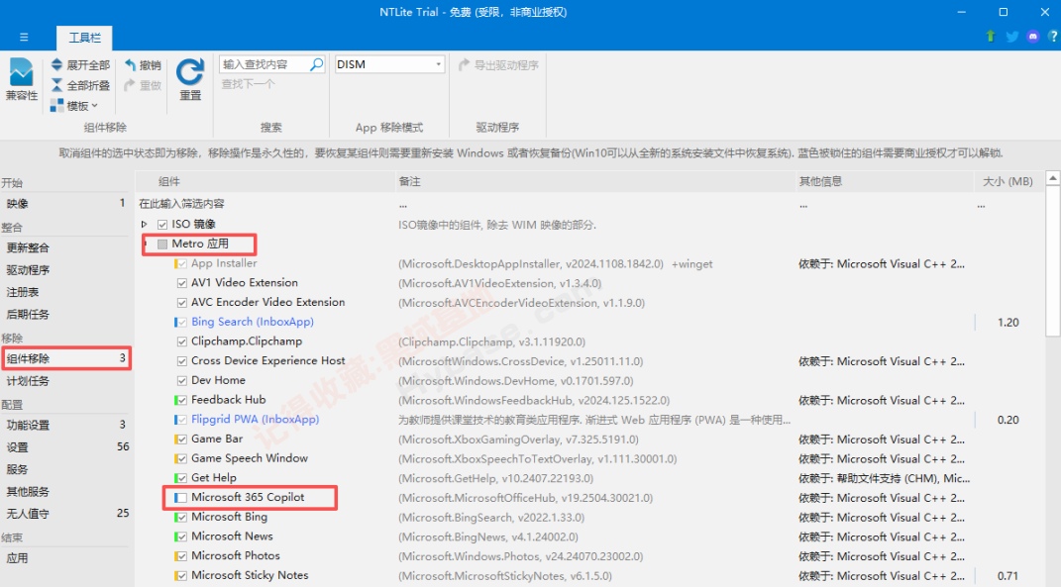
Task: Sort by 其他信息 column header
Action: pos(884,181)
